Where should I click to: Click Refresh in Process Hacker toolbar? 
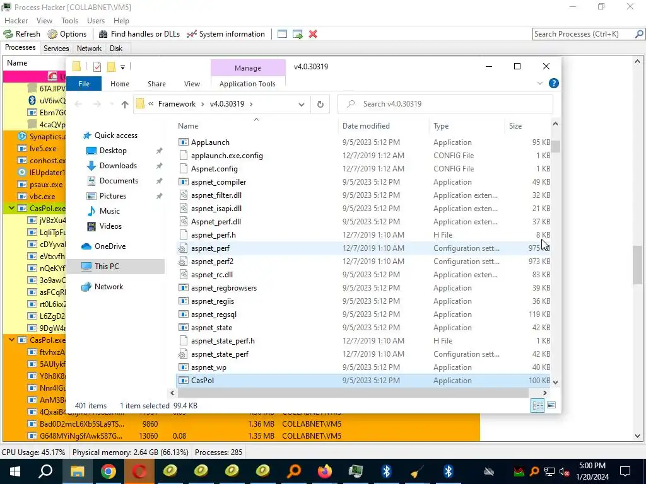pos(22,34)
